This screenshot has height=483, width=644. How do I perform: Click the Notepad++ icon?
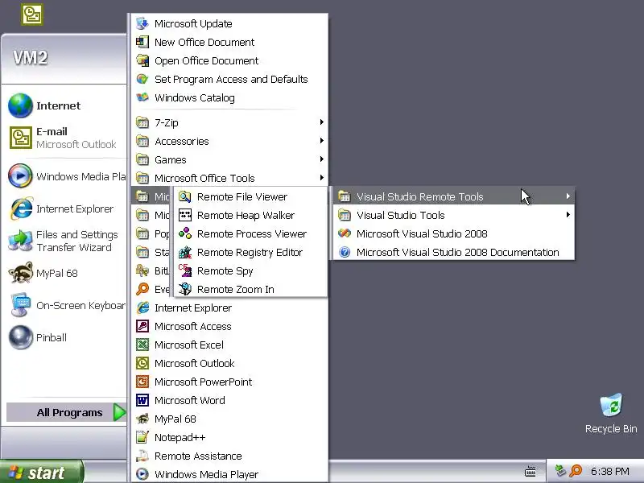(142, 437)
